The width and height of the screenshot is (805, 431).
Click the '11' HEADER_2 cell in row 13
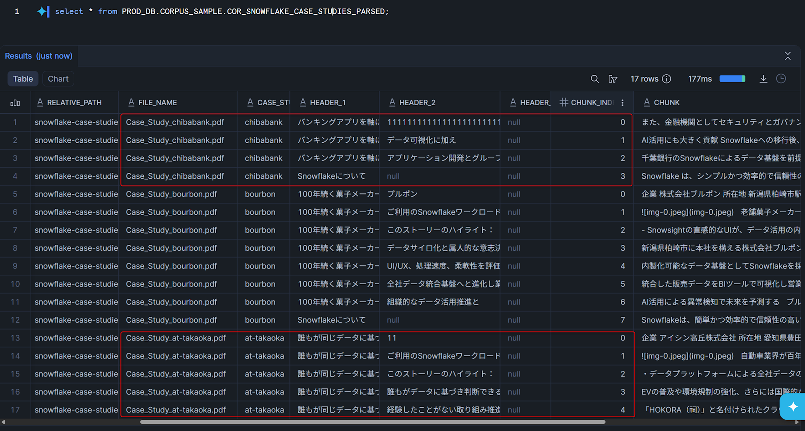point(440,338)
